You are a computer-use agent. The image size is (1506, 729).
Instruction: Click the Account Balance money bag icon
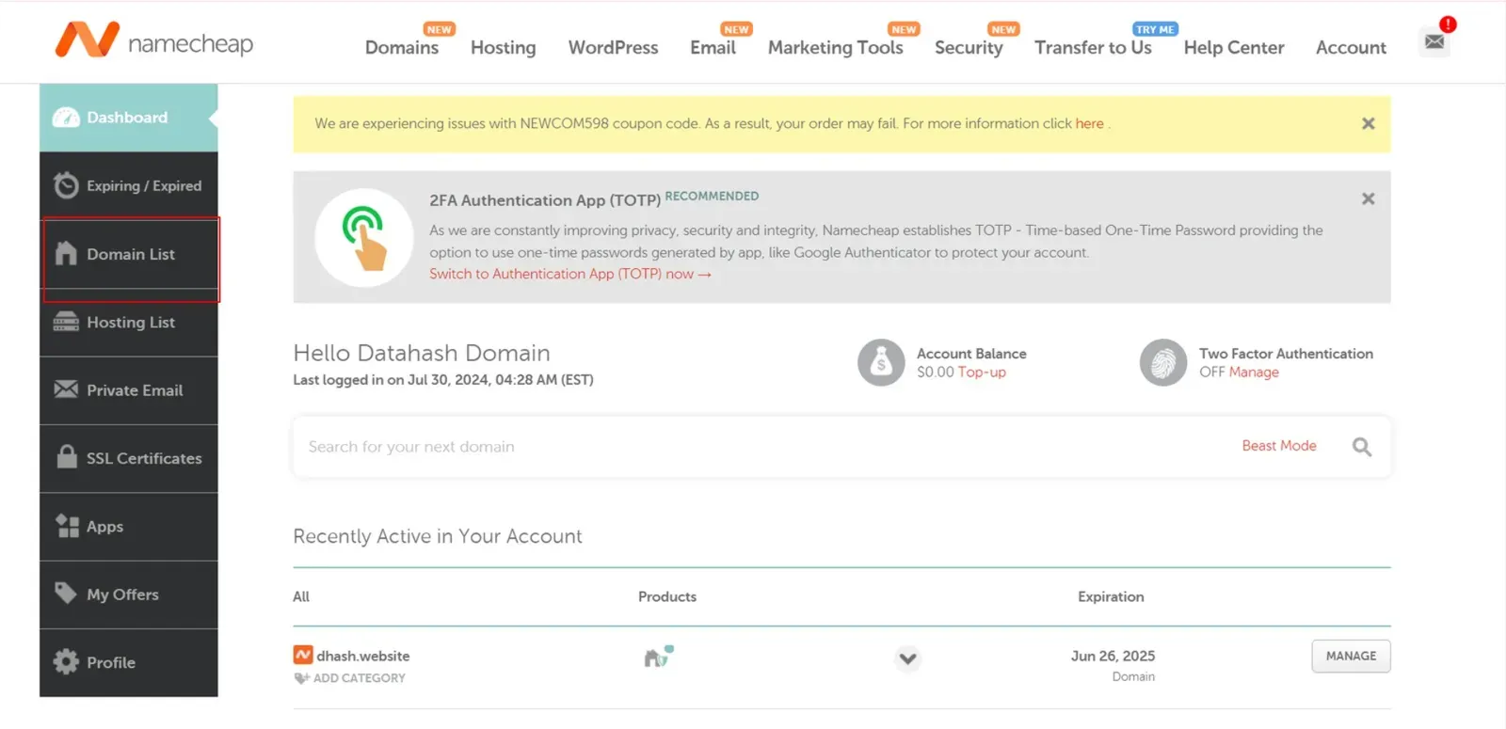881,362
